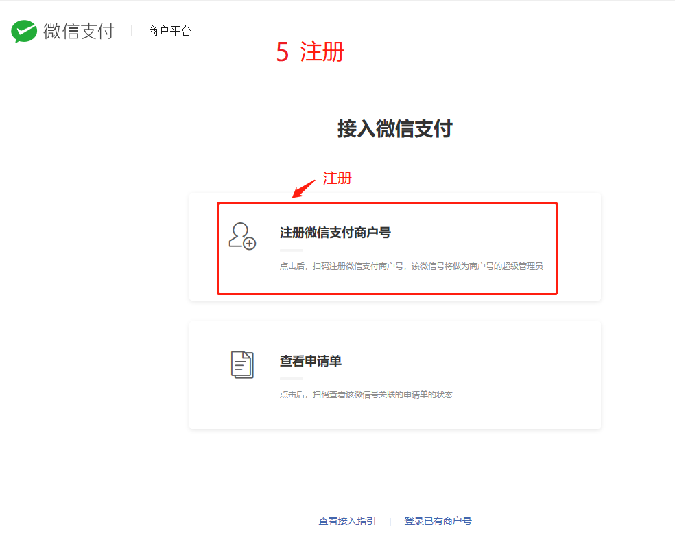Click the plus badge on the register icon
Viewport: 675px width, 558px height.
tap(250, 243)
